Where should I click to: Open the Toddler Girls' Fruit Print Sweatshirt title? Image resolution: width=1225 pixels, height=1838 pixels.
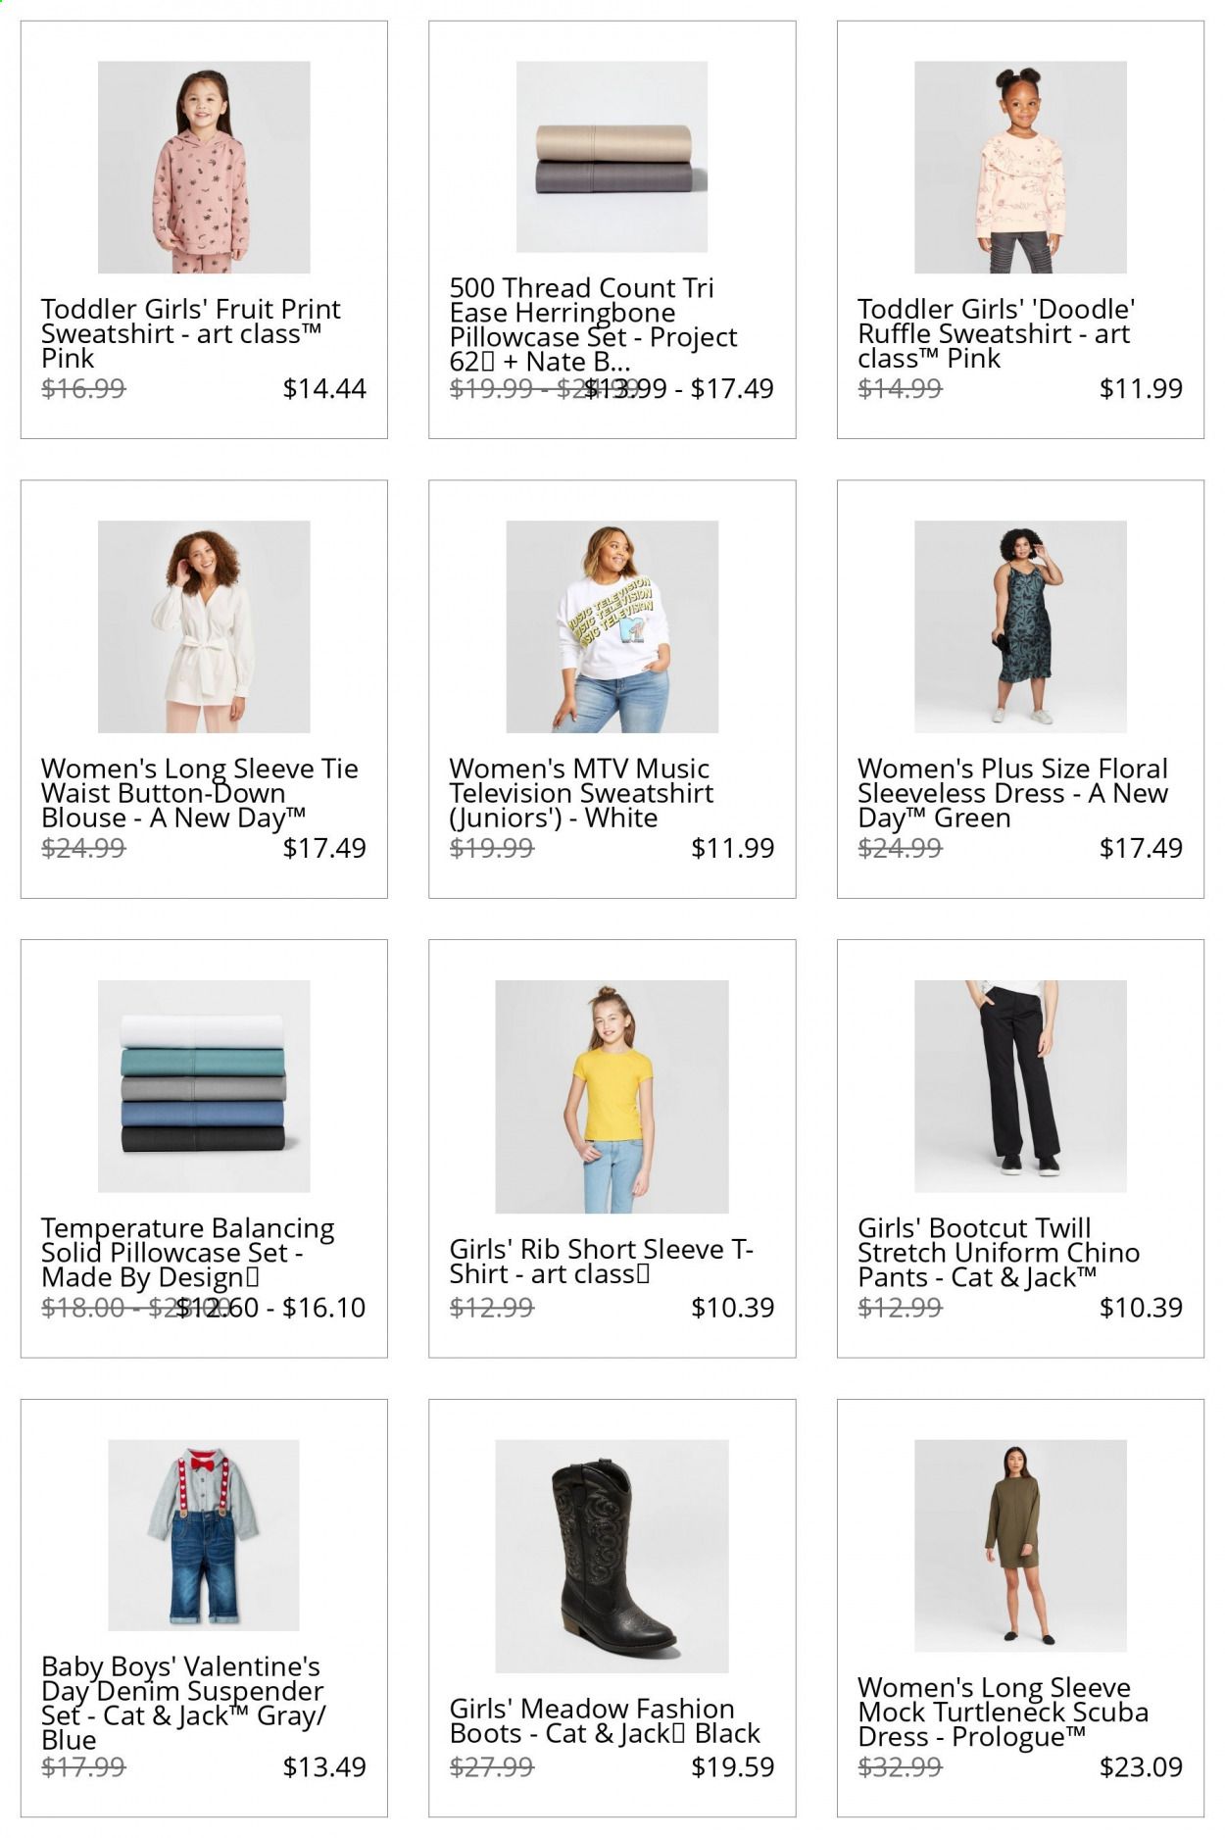click(191, 333)
